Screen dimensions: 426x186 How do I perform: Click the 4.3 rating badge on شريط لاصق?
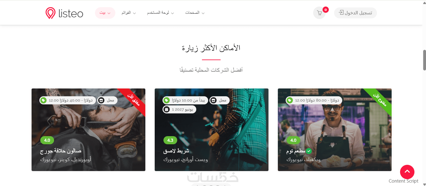(x=170, y=140)
